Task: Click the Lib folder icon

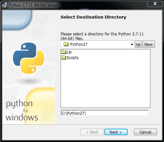Action: point(64,52)
